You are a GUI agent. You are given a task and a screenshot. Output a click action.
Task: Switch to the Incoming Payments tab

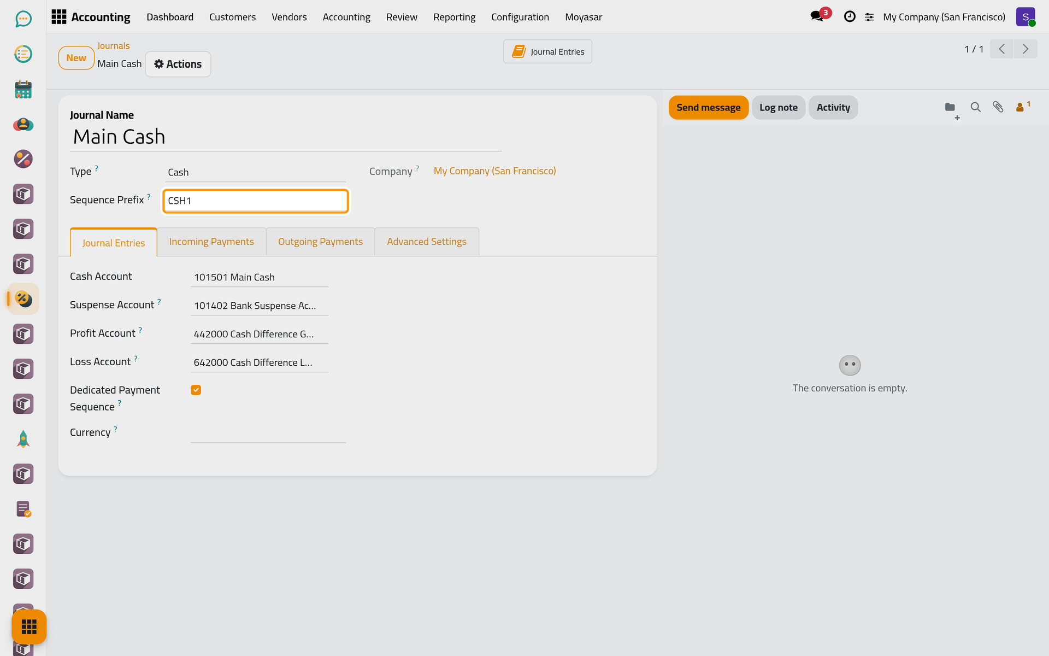pyautogui.click(x=211, y=242)
